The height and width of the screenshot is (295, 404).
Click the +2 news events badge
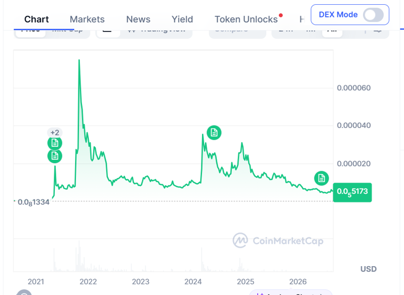pos(55,132)
